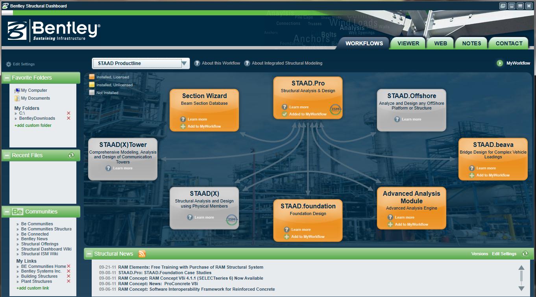Open Edit Settings in Structural News bar
The height and width of the screenshot is (297, 536).
coord(504,254)
